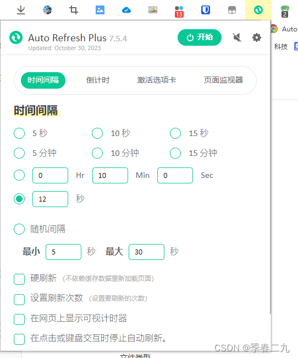Enable 在网页上显示可视计时器 checkbox
298x358 pixels.
19,319
